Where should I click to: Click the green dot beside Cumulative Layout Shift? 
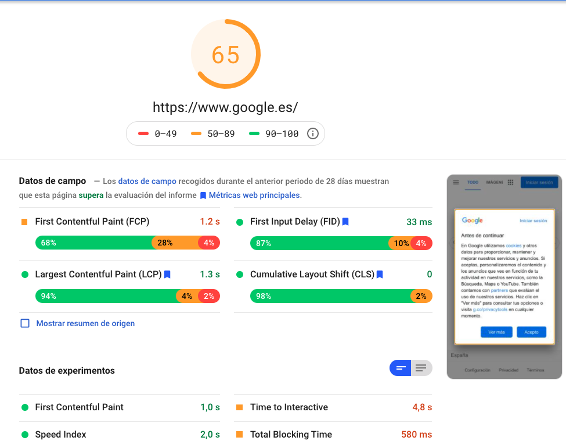click(240, 274)
